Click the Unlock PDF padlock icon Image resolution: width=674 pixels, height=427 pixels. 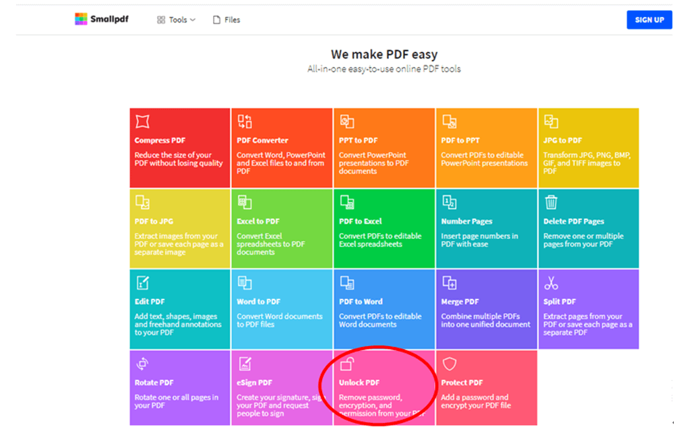pyautogui.click(x=347, y=364)
